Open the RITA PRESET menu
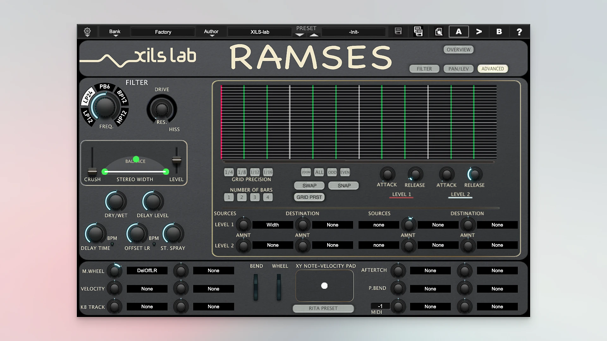Viewport: 607px width, 341px height. 323,308
